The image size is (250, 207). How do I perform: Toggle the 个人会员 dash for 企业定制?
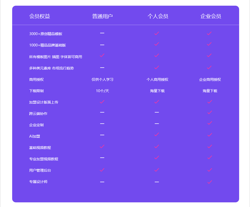point(156,124)
